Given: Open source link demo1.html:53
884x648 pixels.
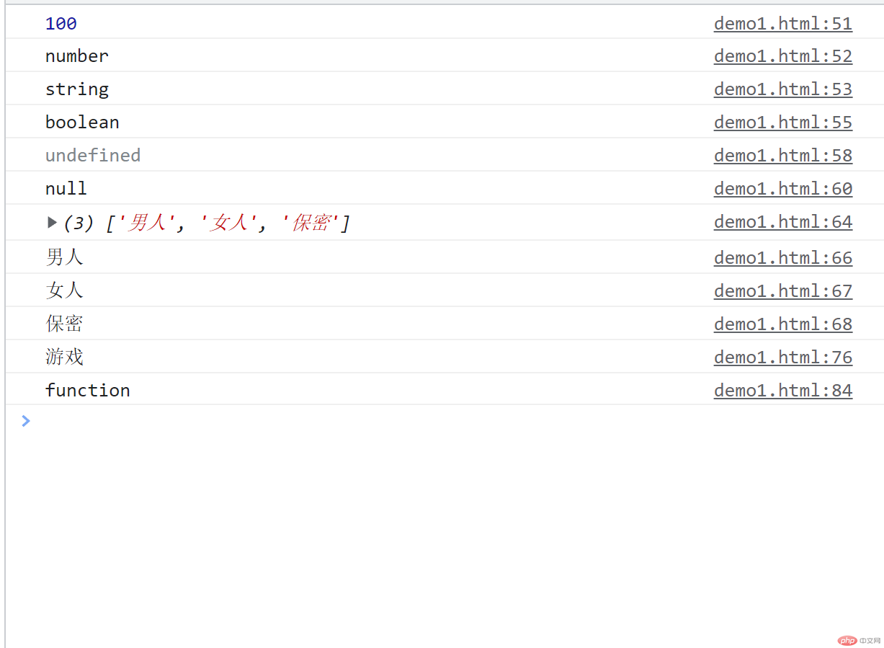Looking at the screenshot, I should coord(783,89).
